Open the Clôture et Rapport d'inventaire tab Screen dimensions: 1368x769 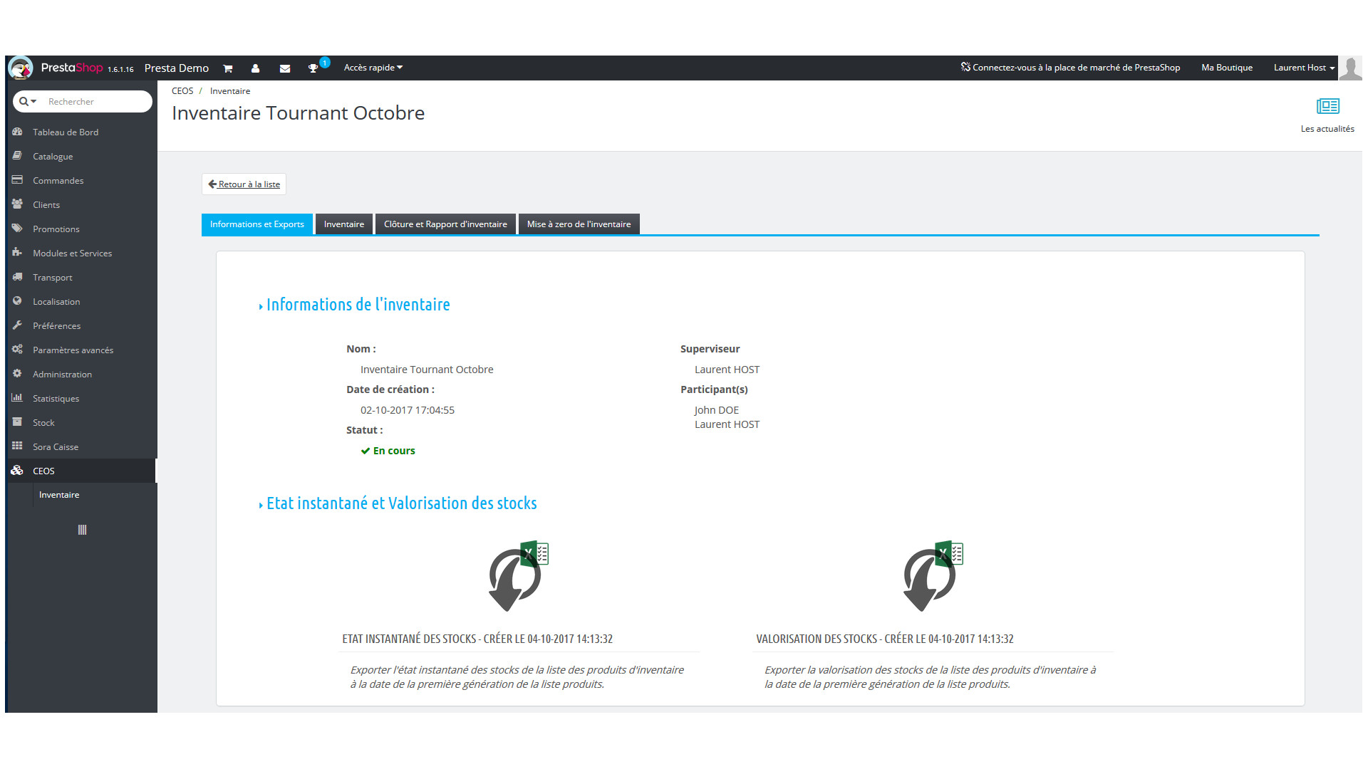point(445,224)
